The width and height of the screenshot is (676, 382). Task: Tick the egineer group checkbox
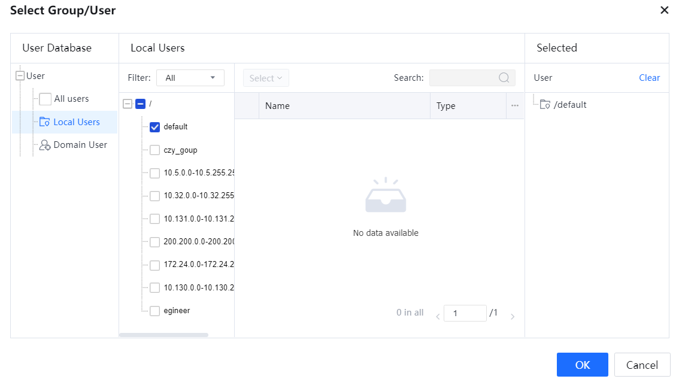click(154, 311)
